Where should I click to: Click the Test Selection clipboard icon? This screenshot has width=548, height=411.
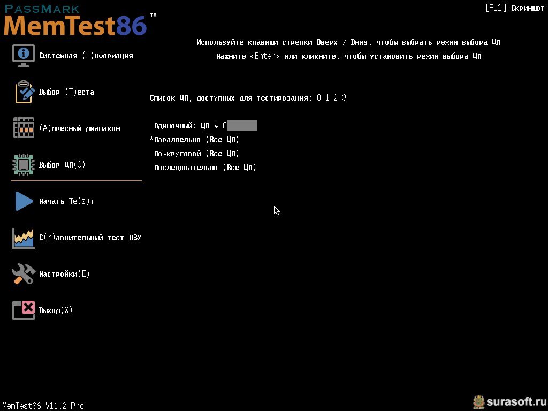(25, 92)
